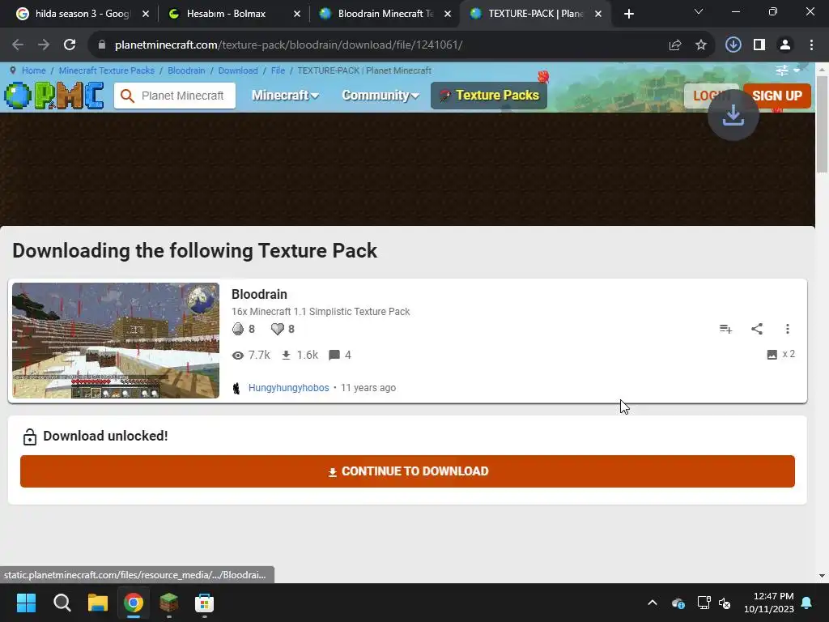Image resolution: width=829 pixels, height=622 pixels.
Task: Open the Minecraft Texture Packs breadcrumb link
Action: (107, 70)
